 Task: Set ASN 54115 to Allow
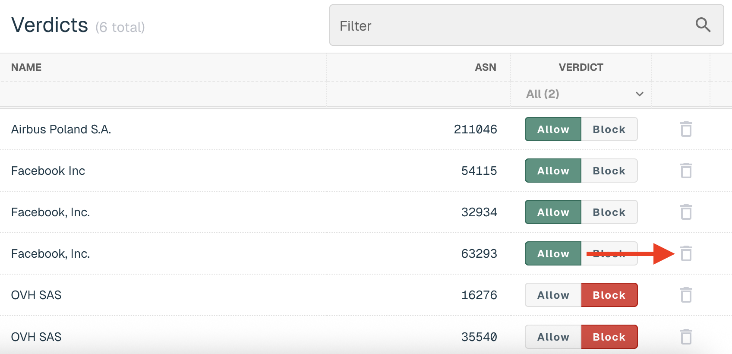point(553,171)
